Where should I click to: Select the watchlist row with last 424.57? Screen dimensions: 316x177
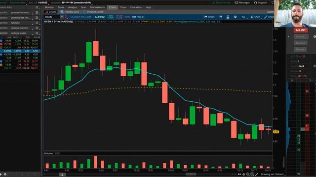click(x=20, y=48)
